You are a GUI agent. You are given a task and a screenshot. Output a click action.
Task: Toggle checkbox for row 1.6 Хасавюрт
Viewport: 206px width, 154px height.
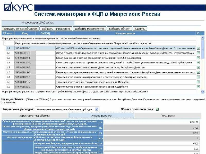198,72
